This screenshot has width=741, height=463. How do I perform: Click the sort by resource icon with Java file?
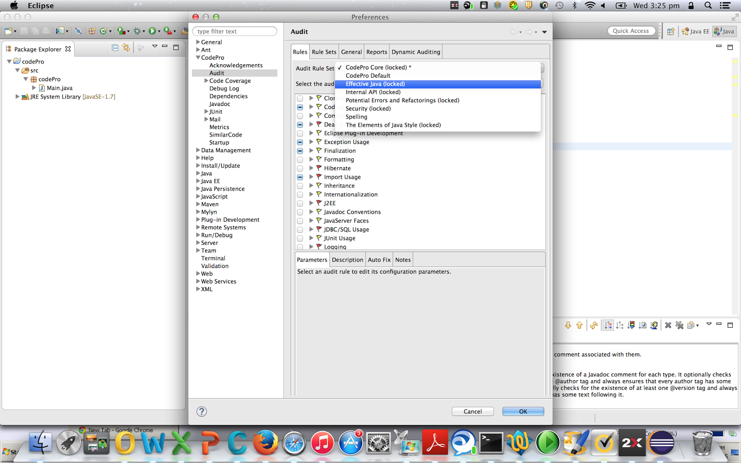642,325
